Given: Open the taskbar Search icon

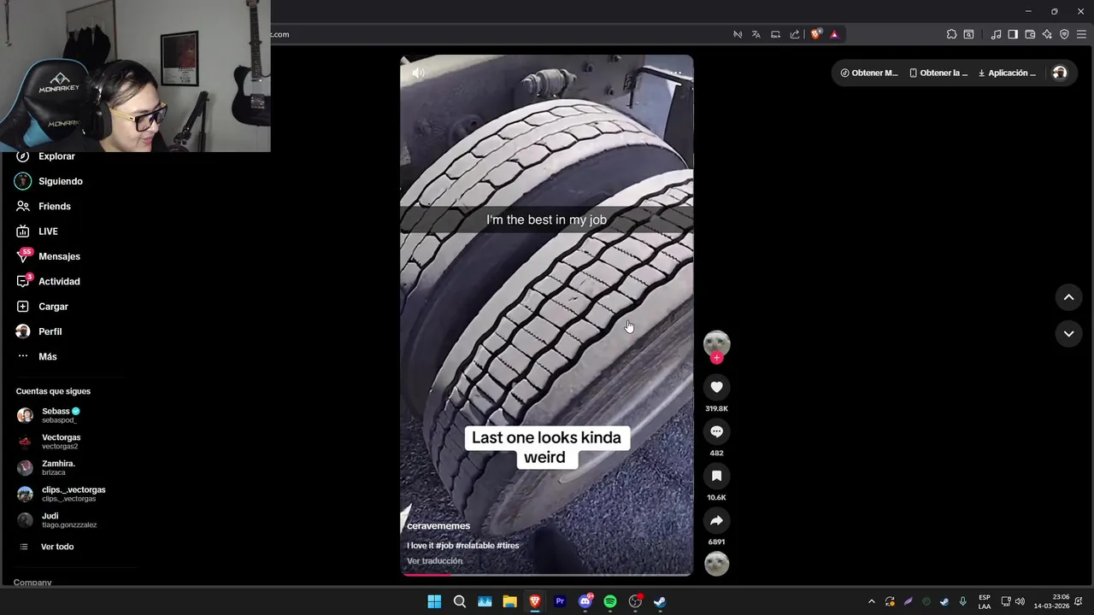Looking at the screenshot, I should point(459,601).
